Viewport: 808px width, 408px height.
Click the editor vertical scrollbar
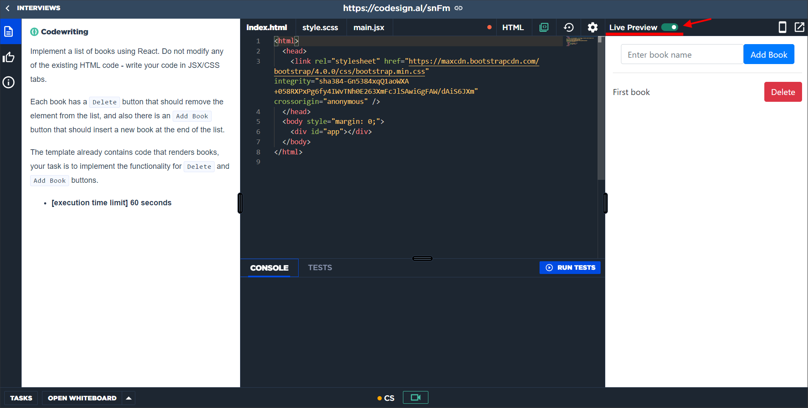point(601,108)
